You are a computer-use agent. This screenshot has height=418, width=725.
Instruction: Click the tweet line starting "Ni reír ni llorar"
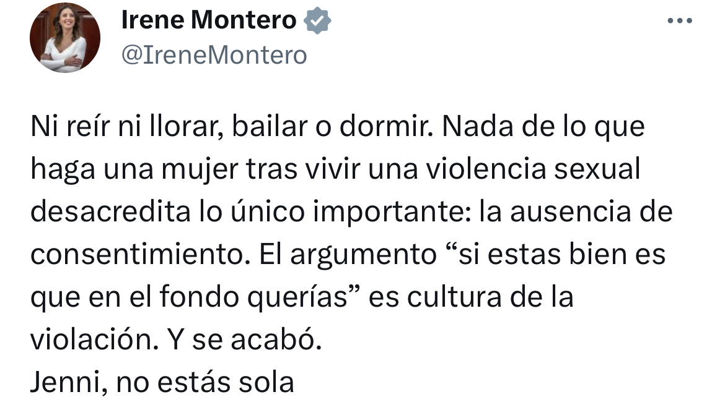(337, 128)
